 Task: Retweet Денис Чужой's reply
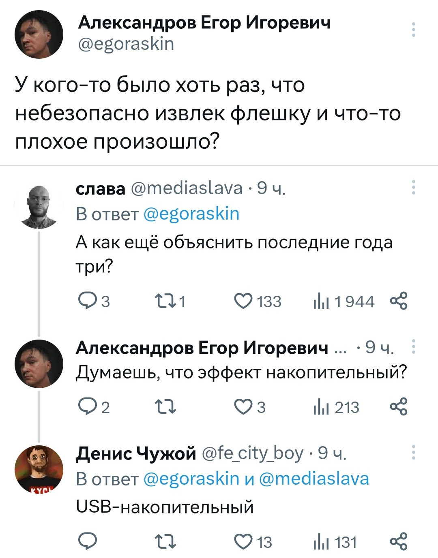coord(165,542)
